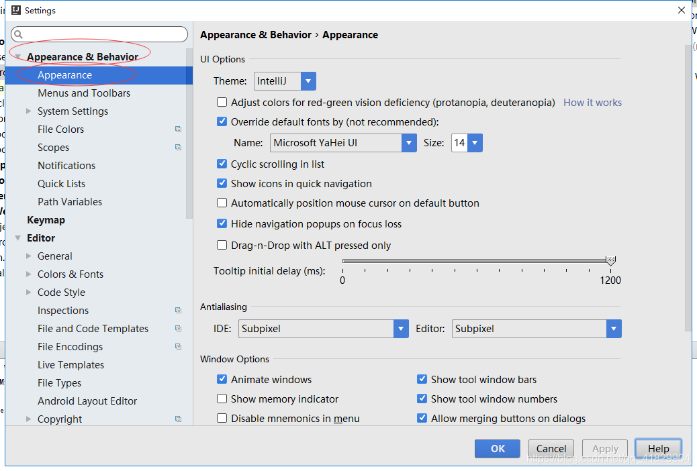Open the How it works link
Image resolution: width=697 pixels, height=471 pixels.
592,103
